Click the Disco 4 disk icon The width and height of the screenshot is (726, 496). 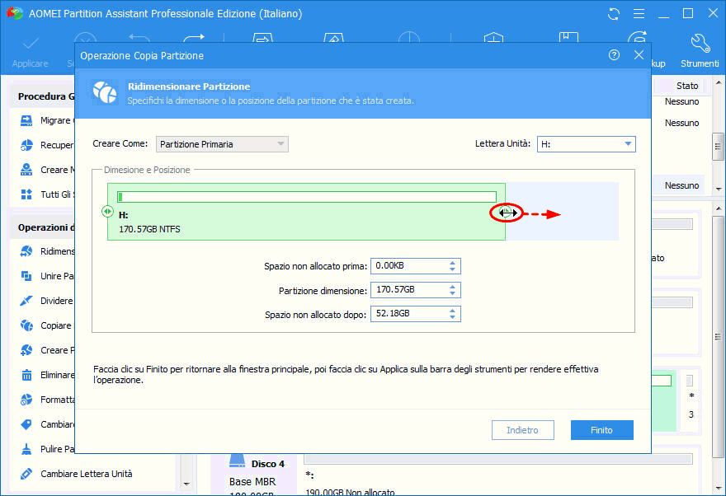237,461
